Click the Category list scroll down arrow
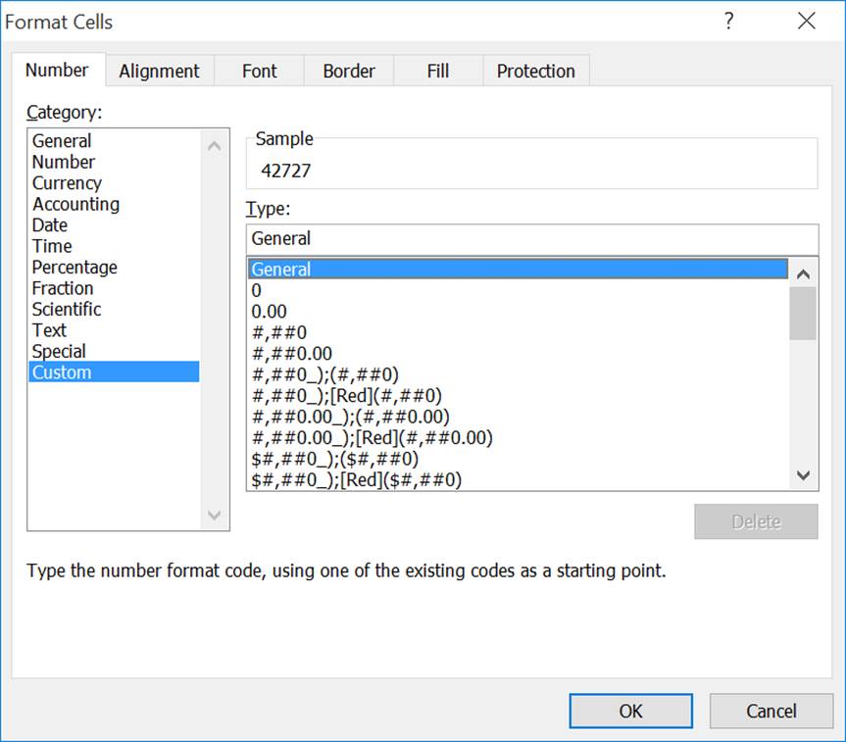Screen dimensions: 846x742 (x=215, y=515)
